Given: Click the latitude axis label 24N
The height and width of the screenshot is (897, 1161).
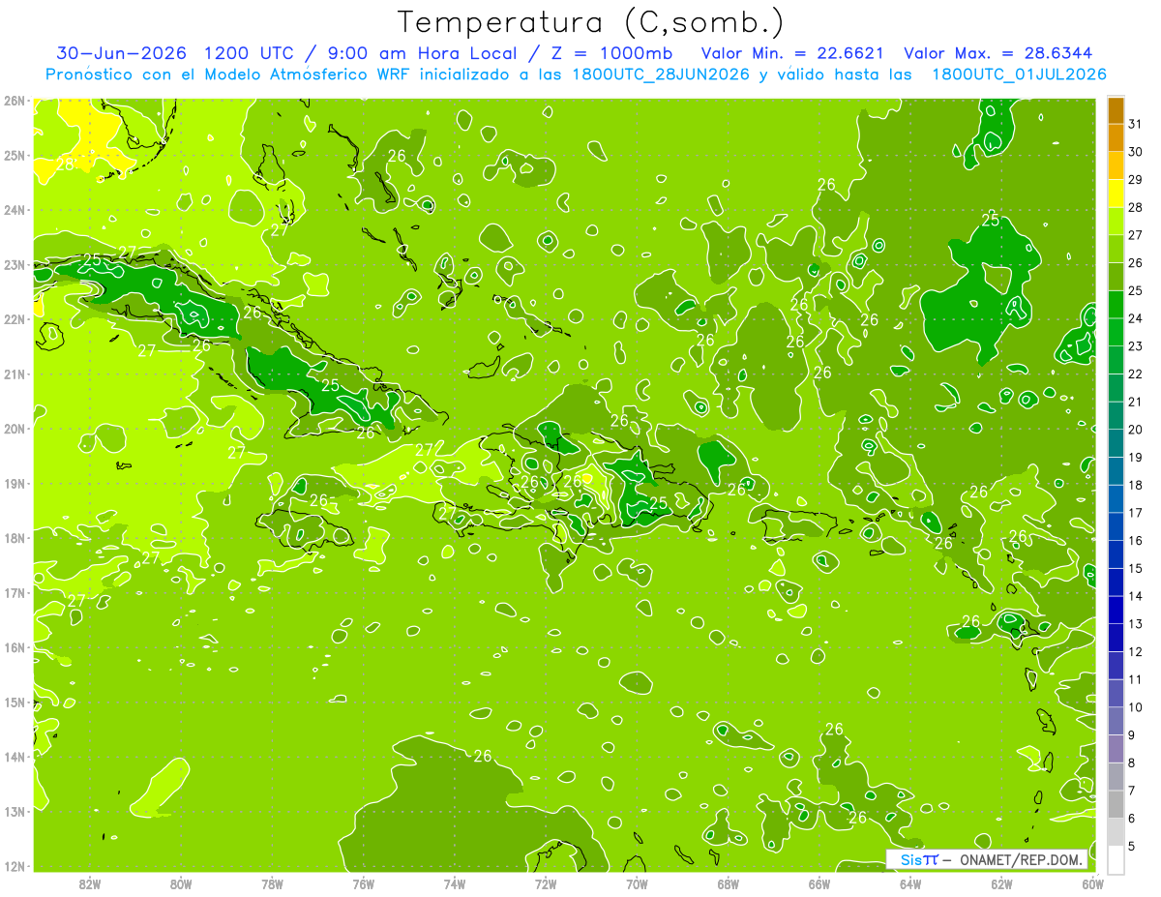Looking at the screenshot, I should [15, 210].
